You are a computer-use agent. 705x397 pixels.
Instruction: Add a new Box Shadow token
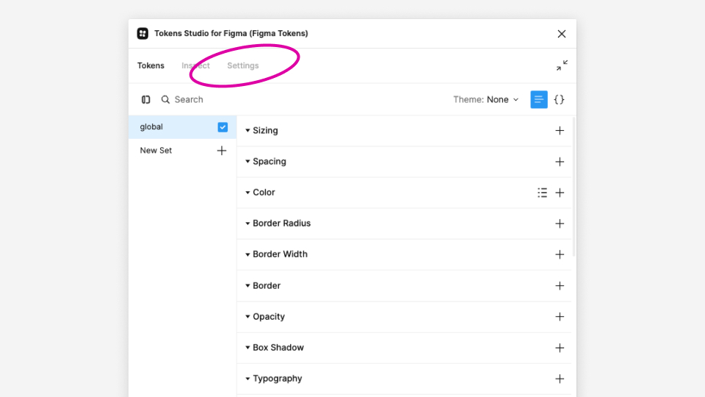tap(560, 348)
